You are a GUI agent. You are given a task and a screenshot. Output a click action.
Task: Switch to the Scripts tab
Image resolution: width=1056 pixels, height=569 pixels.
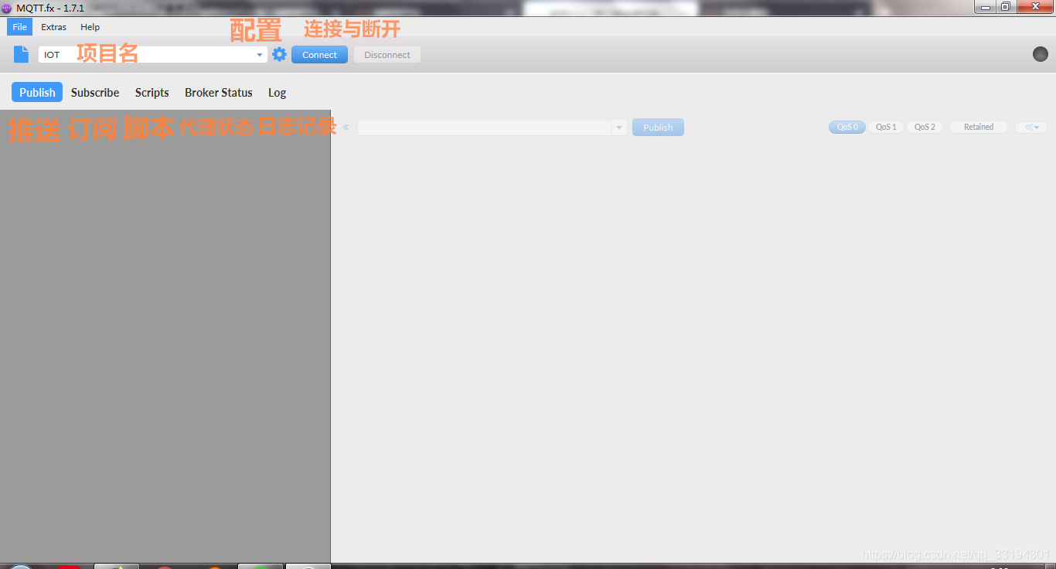pyautogui.click(x=152, y=92)
